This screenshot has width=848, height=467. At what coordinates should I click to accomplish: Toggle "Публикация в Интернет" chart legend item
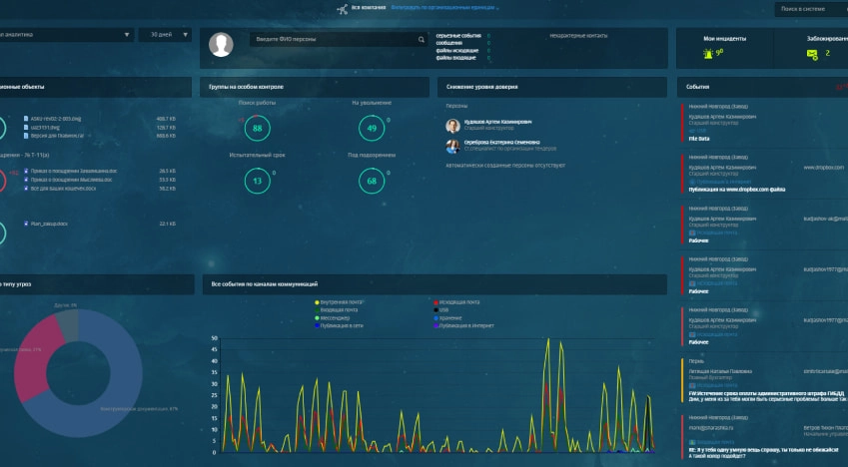click(x=462, y=326)
